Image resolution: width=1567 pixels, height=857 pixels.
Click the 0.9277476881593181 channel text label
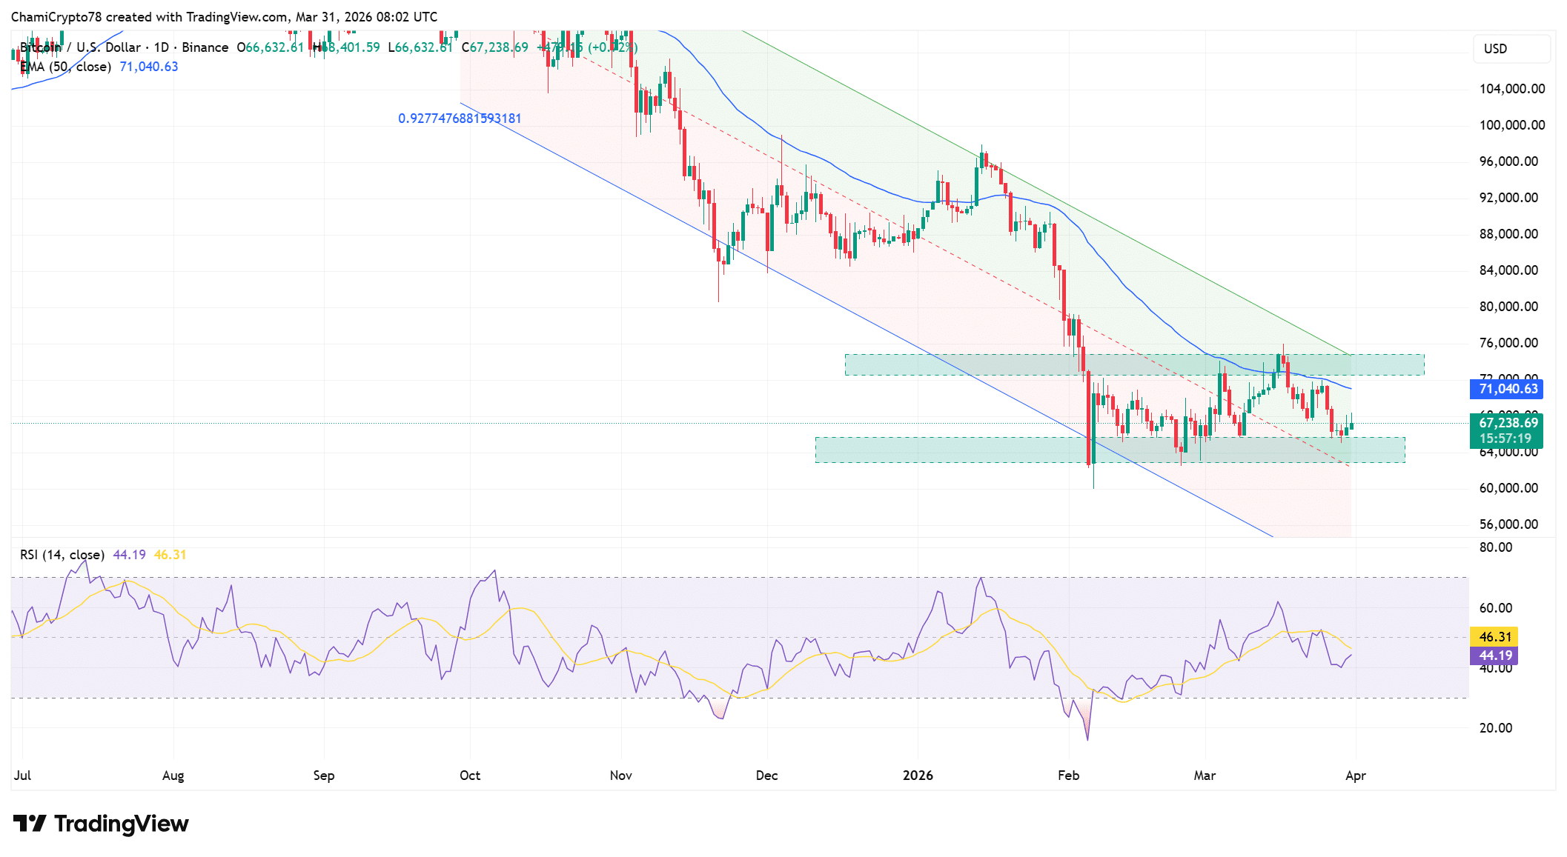tap(460, 119)
